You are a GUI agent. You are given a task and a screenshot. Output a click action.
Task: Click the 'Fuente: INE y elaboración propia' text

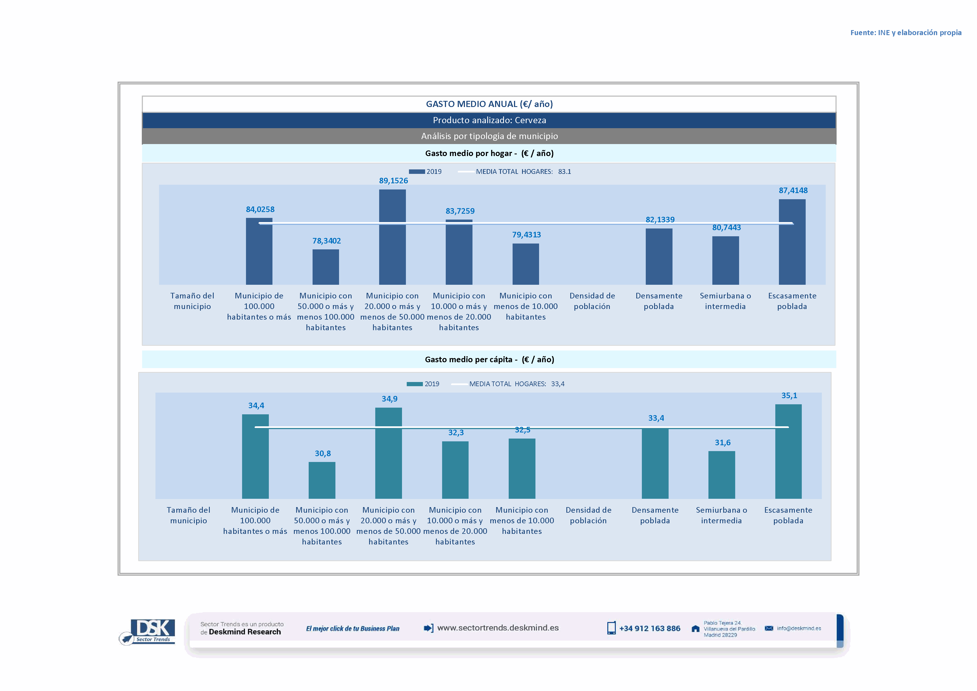(x=905, y=32)
